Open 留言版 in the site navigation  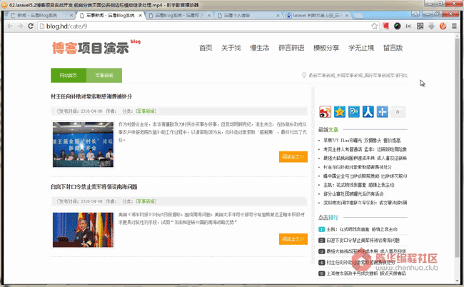point(393,48)
